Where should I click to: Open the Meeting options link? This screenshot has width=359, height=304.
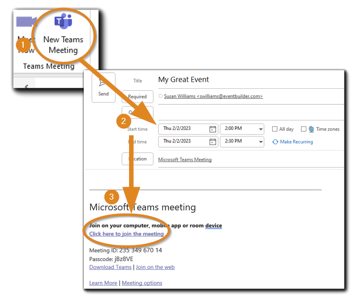point(142,283)
